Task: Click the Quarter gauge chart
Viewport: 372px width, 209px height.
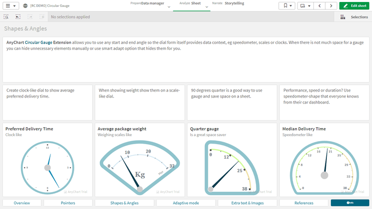Action: [x=231, y=167]
